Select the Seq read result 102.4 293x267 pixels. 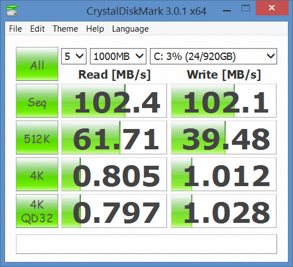[x=114, y=101]
